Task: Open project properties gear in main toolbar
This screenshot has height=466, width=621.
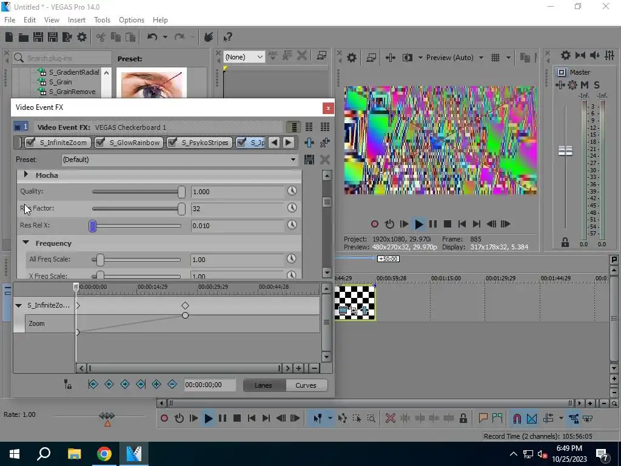Action: pyautogui.click(x=82, y=37)
